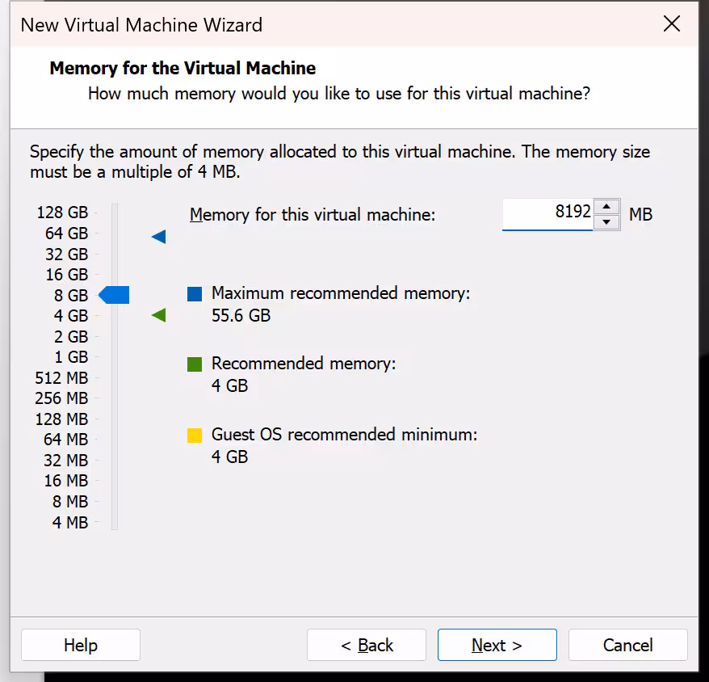Viewport: 709px width, 682px height.
Task: Cancel the New Virtual Machine Wizard
Action: [627, 645]
